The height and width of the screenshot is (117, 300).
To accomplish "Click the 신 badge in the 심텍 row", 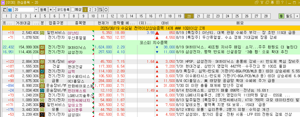I will (42, 71).
